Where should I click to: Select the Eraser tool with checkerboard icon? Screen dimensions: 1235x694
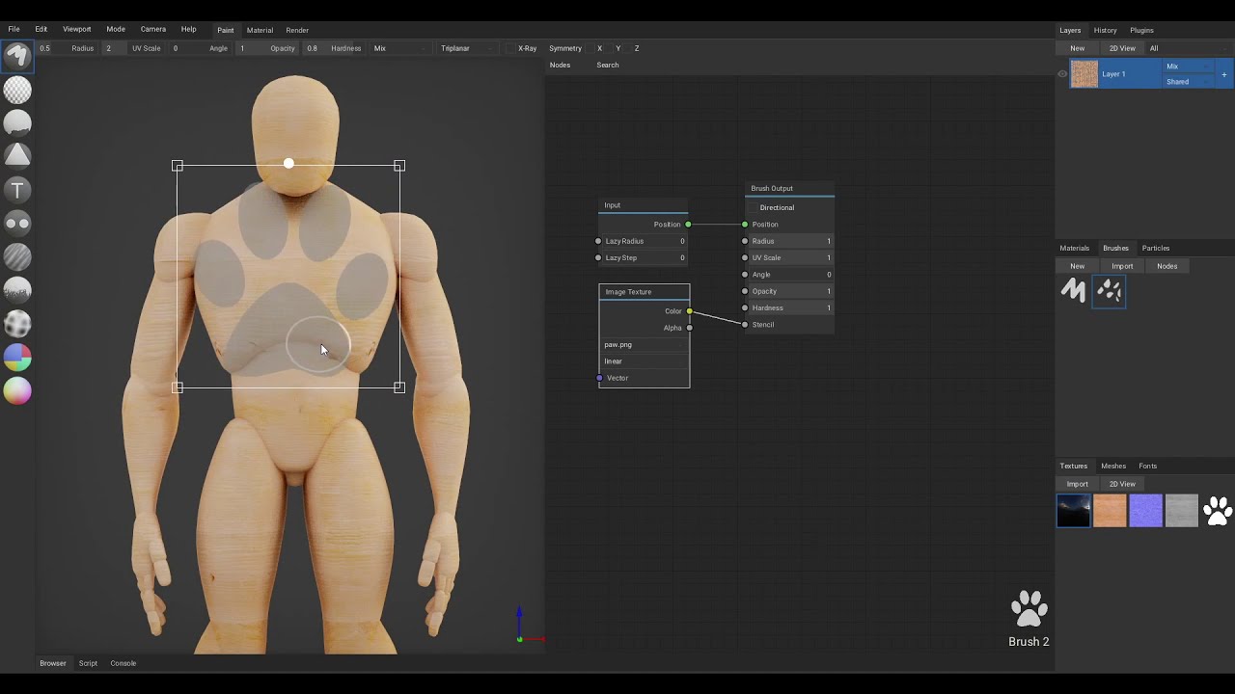click(x=17, y=90)
